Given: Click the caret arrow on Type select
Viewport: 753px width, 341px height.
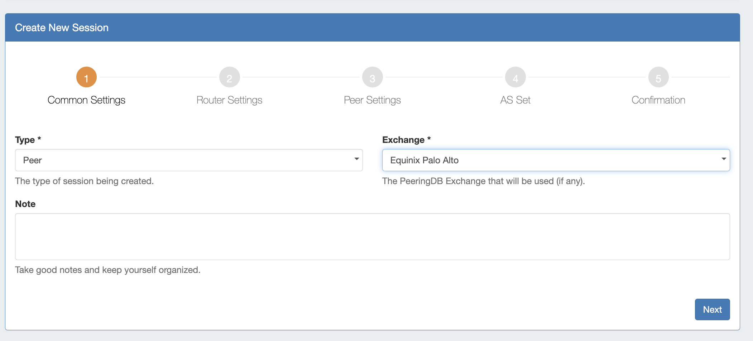Looking at the screenshot, I should point(356,159).
